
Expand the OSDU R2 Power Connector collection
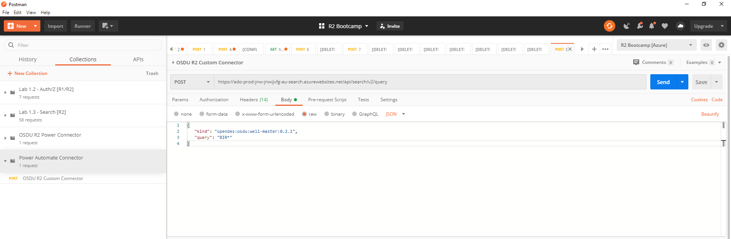pyautogui.click(x=5, y=138)
